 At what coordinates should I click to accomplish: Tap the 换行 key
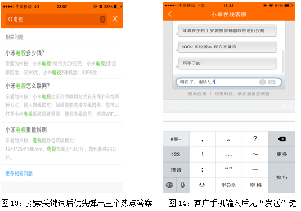pyautogui.click(x=282, y=178)
